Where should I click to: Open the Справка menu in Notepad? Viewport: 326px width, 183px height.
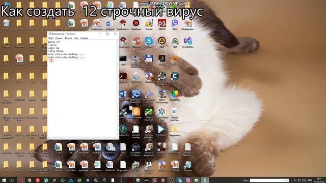(x=84, y=38)
